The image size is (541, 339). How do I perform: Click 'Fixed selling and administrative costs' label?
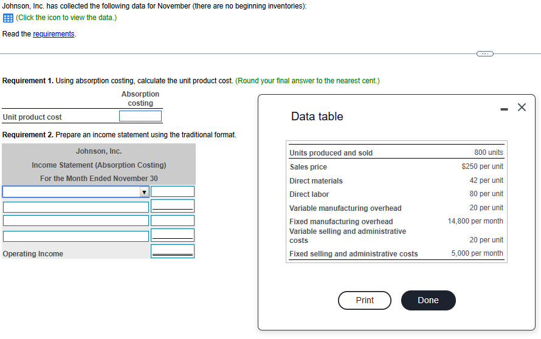[x=353, y=254]
